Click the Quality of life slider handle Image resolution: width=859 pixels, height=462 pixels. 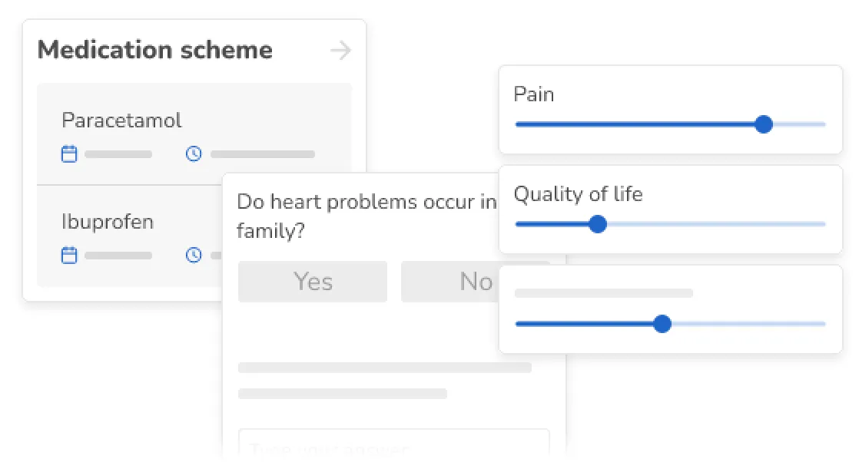tap(597, 224)
